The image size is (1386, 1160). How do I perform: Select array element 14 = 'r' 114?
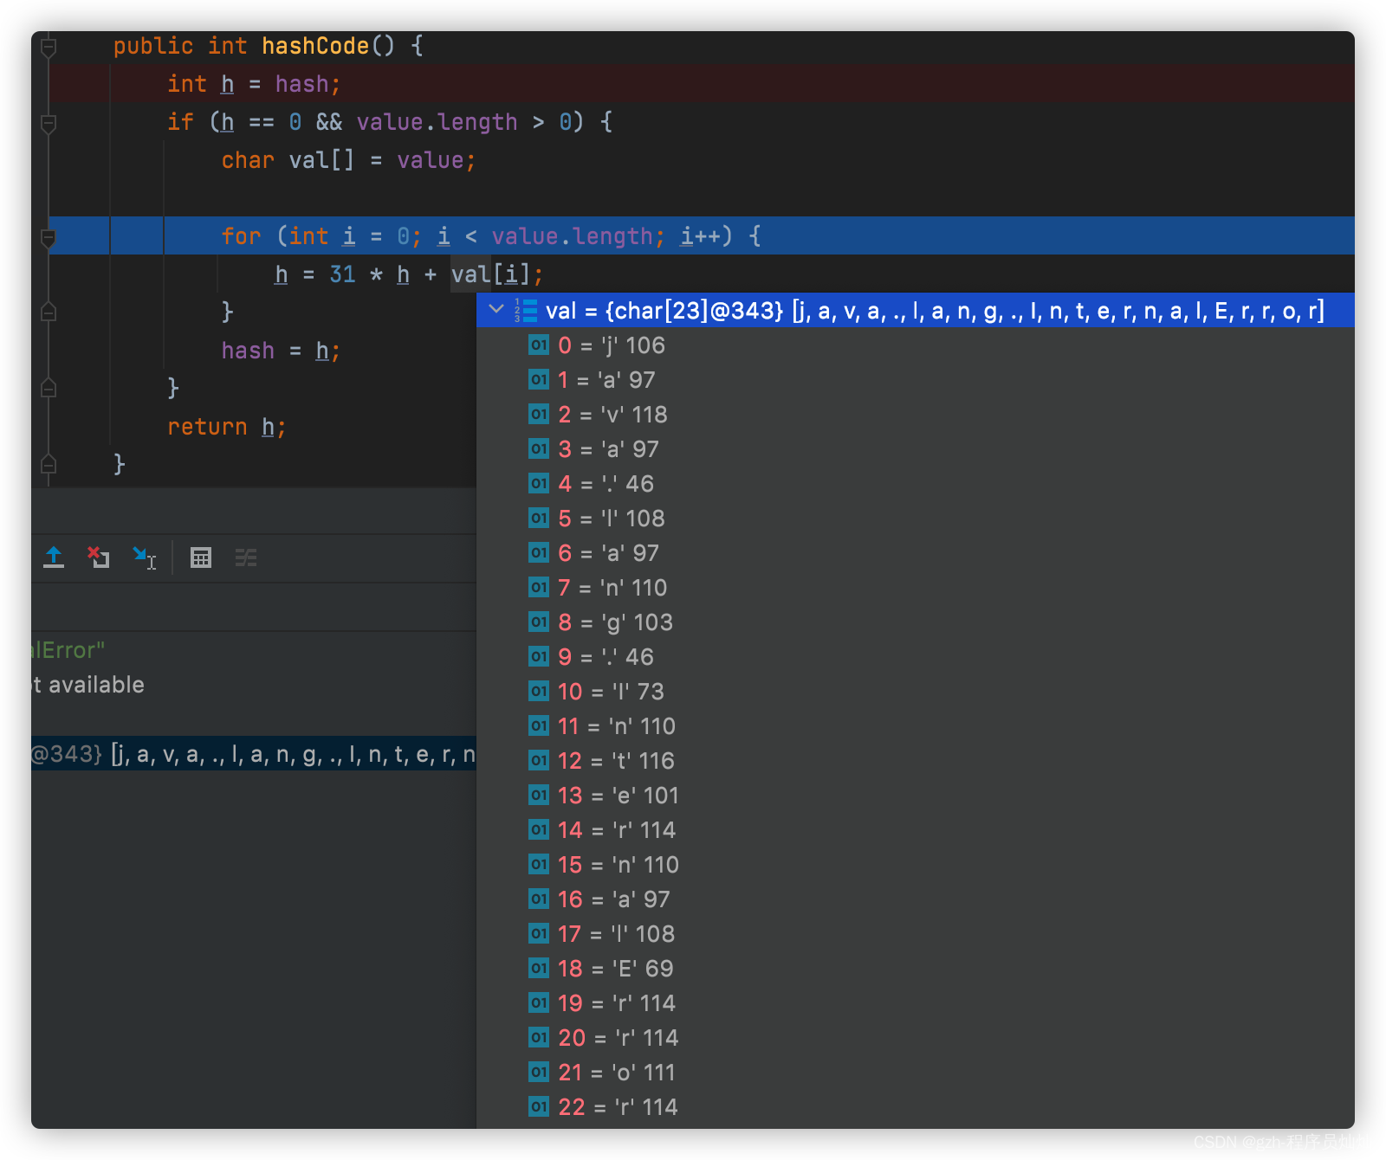[x=915, y=830]
